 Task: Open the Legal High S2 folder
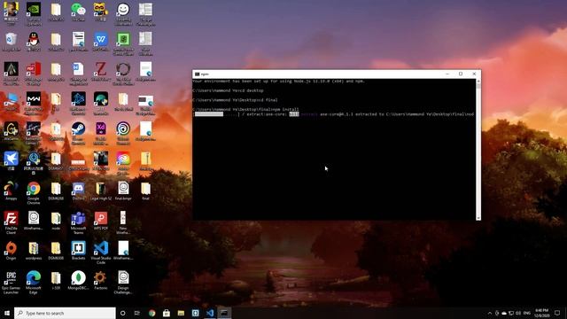(100, 191)
